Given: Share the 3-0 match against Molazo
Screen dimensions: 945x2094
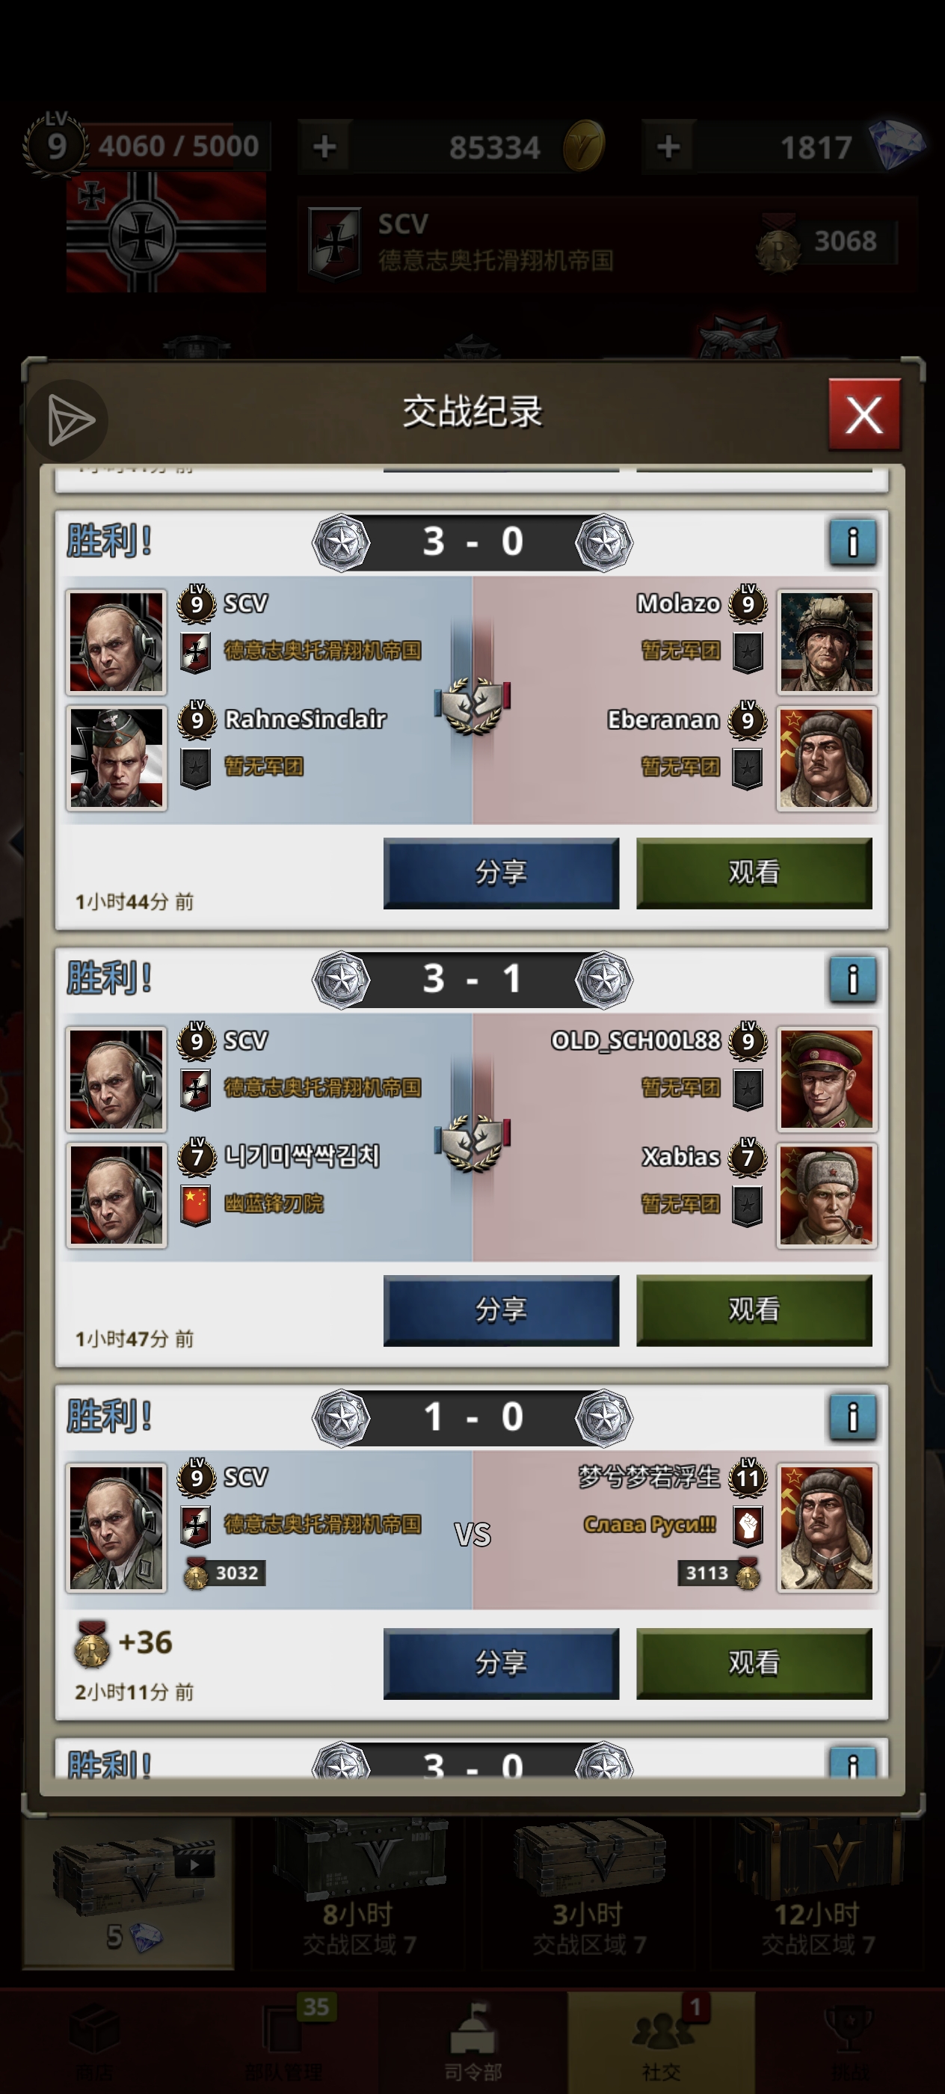Looking at the screenshot, I should click(500, 873).
